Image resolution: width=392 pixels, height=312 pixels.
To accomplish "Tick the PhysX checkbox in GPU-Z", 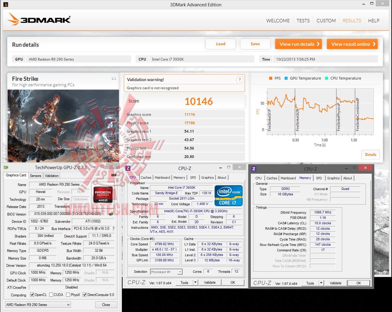I will (x=68, y=295).
